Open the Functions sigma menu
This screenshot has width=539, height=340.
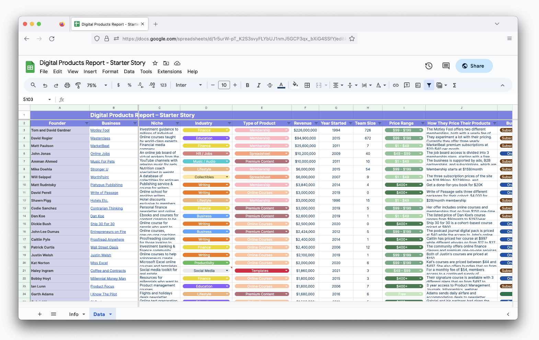pos(455,85)
